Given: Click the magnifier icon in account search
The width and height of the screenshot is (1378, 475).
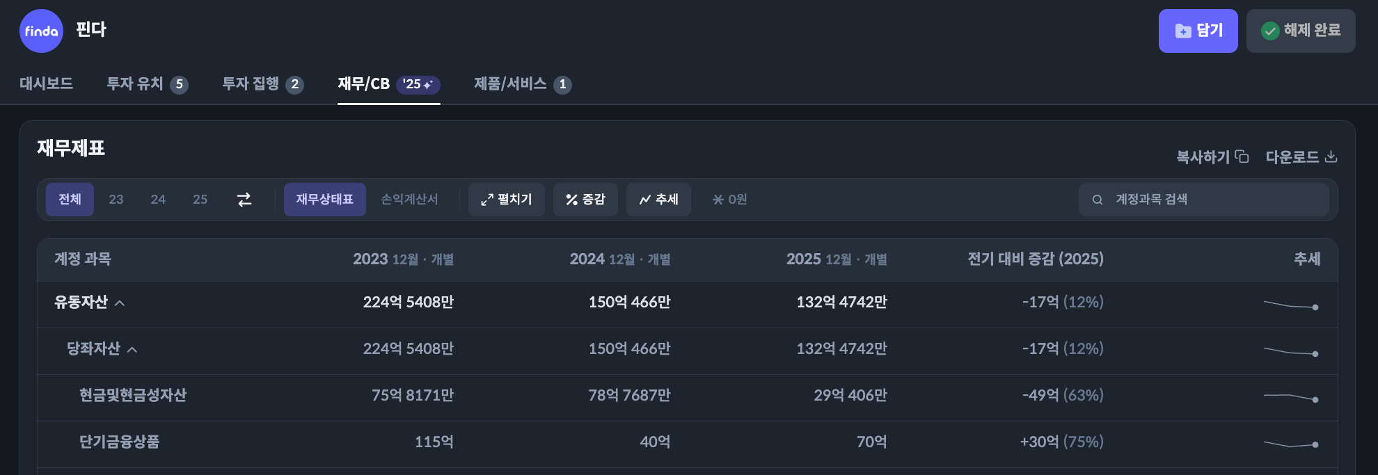Looking at the screenshot, I should point(1098,200).
